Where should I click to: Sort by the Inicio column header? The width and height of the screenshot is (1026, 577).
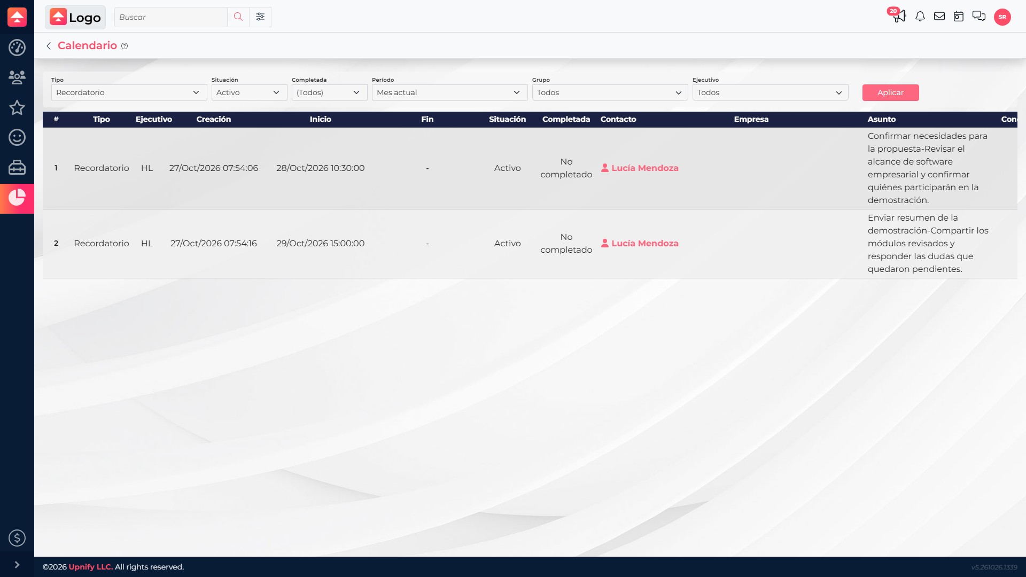(x=321, y=119)
